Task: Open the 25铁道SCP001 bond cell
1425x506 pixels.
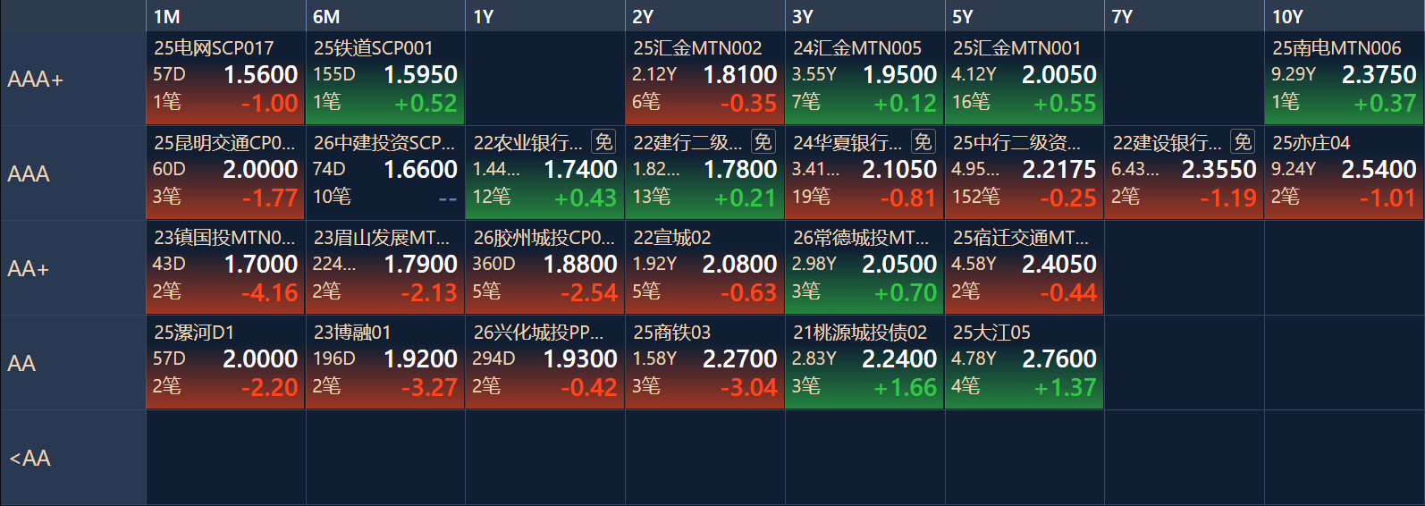Action: (385, 78)
